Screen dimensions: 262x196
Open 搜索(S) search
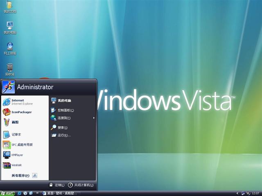click(72, 127)
